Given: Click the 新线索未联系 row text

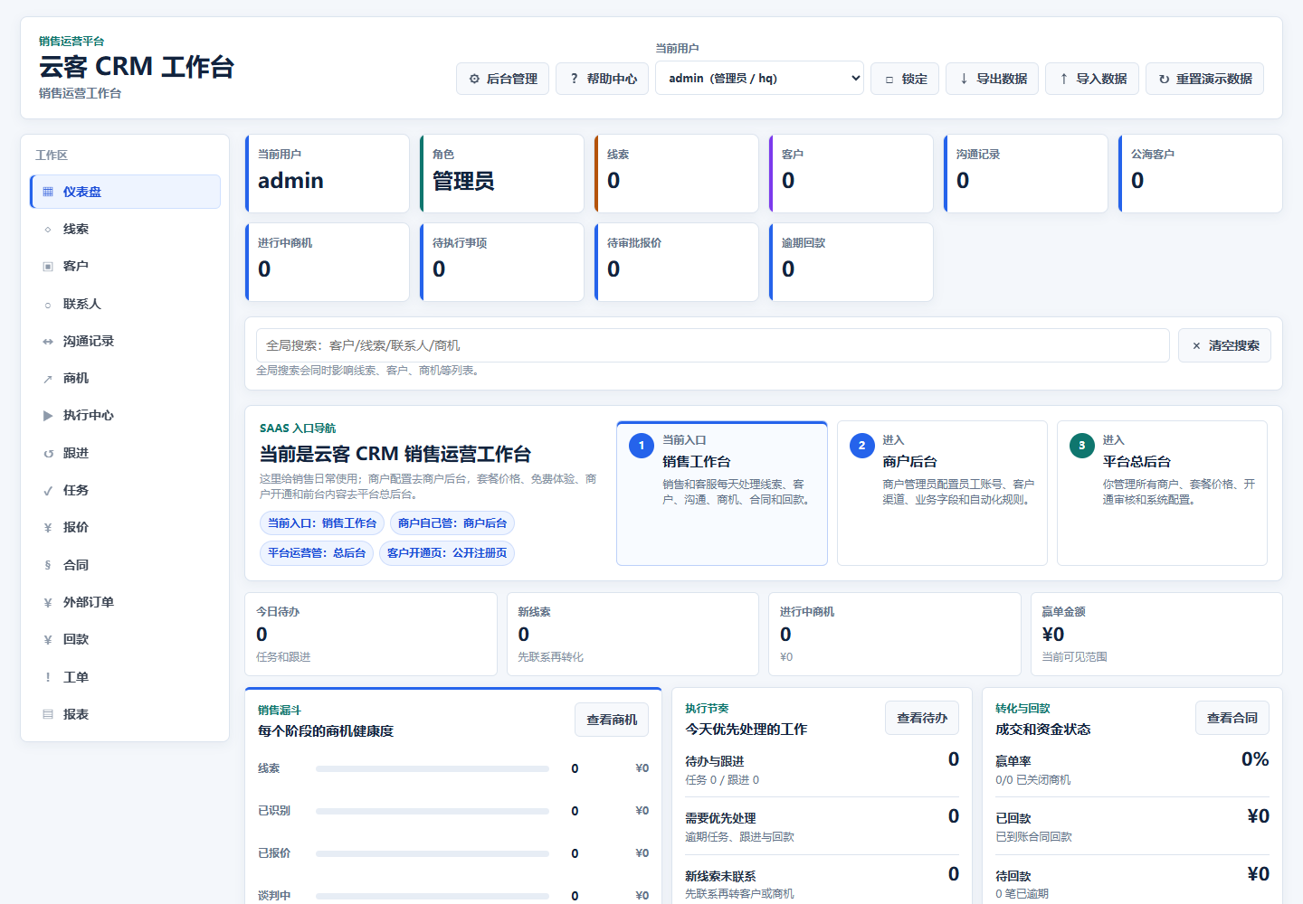Looking at the screenshot, I should [x=720, y=876].
